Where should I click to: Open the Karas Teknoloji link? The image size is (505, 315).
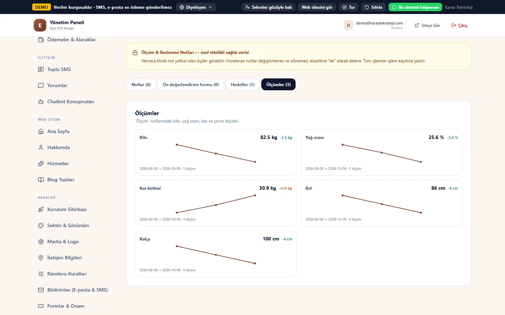[459, 7]
